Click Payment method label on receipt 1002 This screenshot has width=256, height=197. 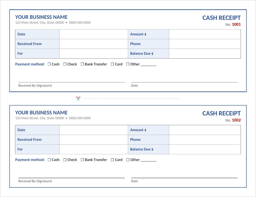click(x=30, y=160)
